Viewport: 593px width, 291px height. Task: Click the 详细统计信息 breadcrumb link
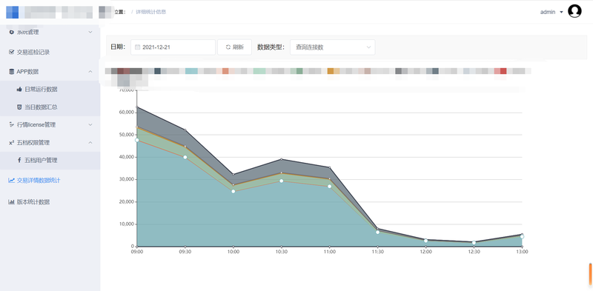pyautogui.click(x=151, y=12)
